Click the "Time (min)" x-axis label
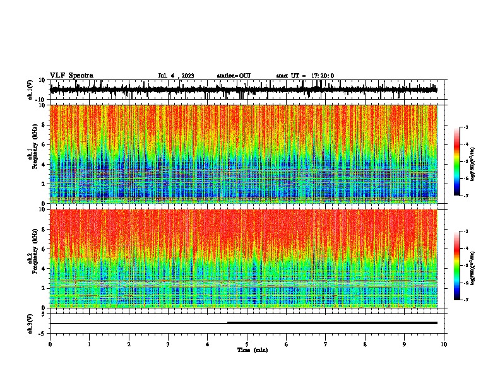 (x=253, y=350)
